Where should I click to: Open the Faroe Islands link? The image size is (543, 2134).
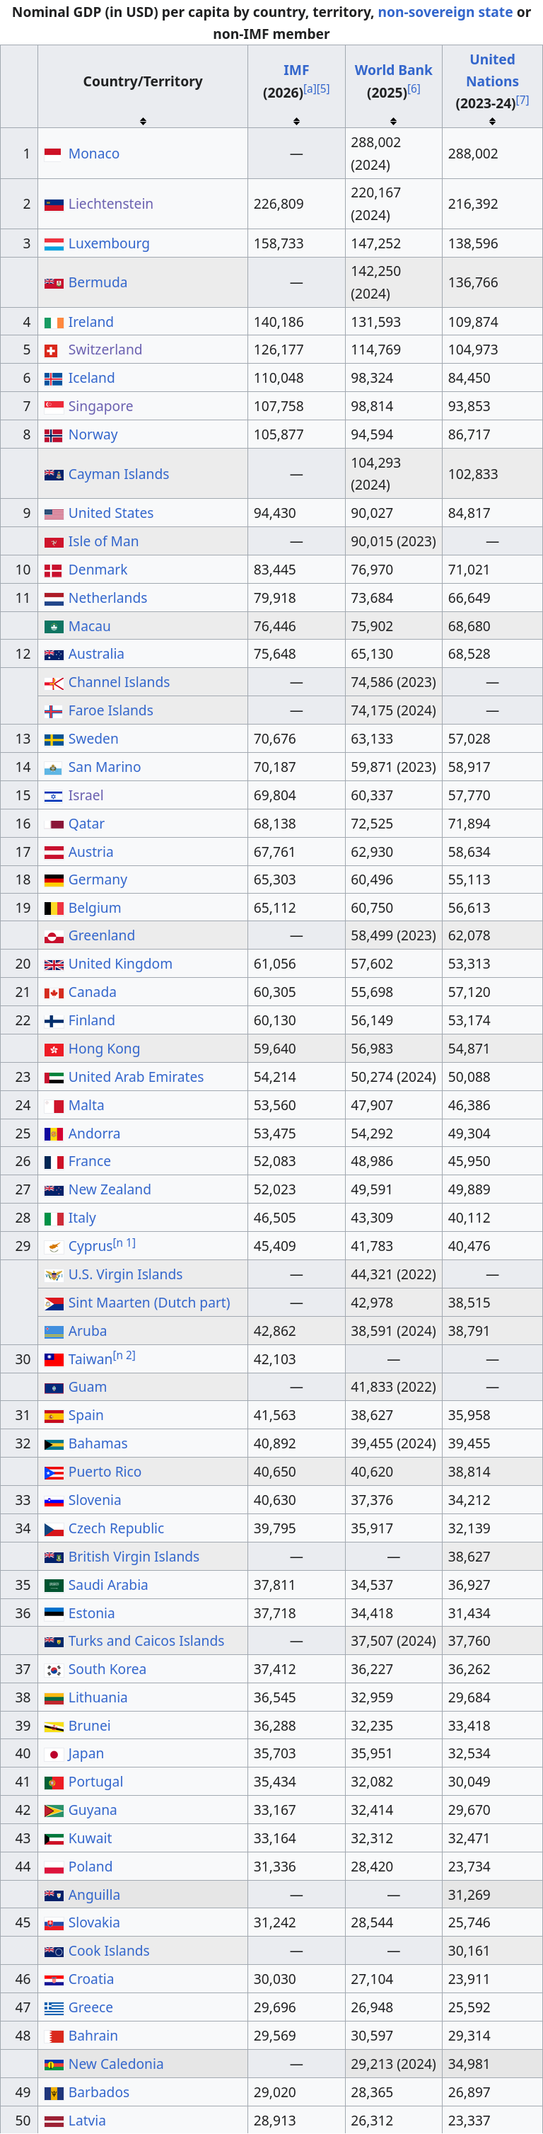point(110,711)
